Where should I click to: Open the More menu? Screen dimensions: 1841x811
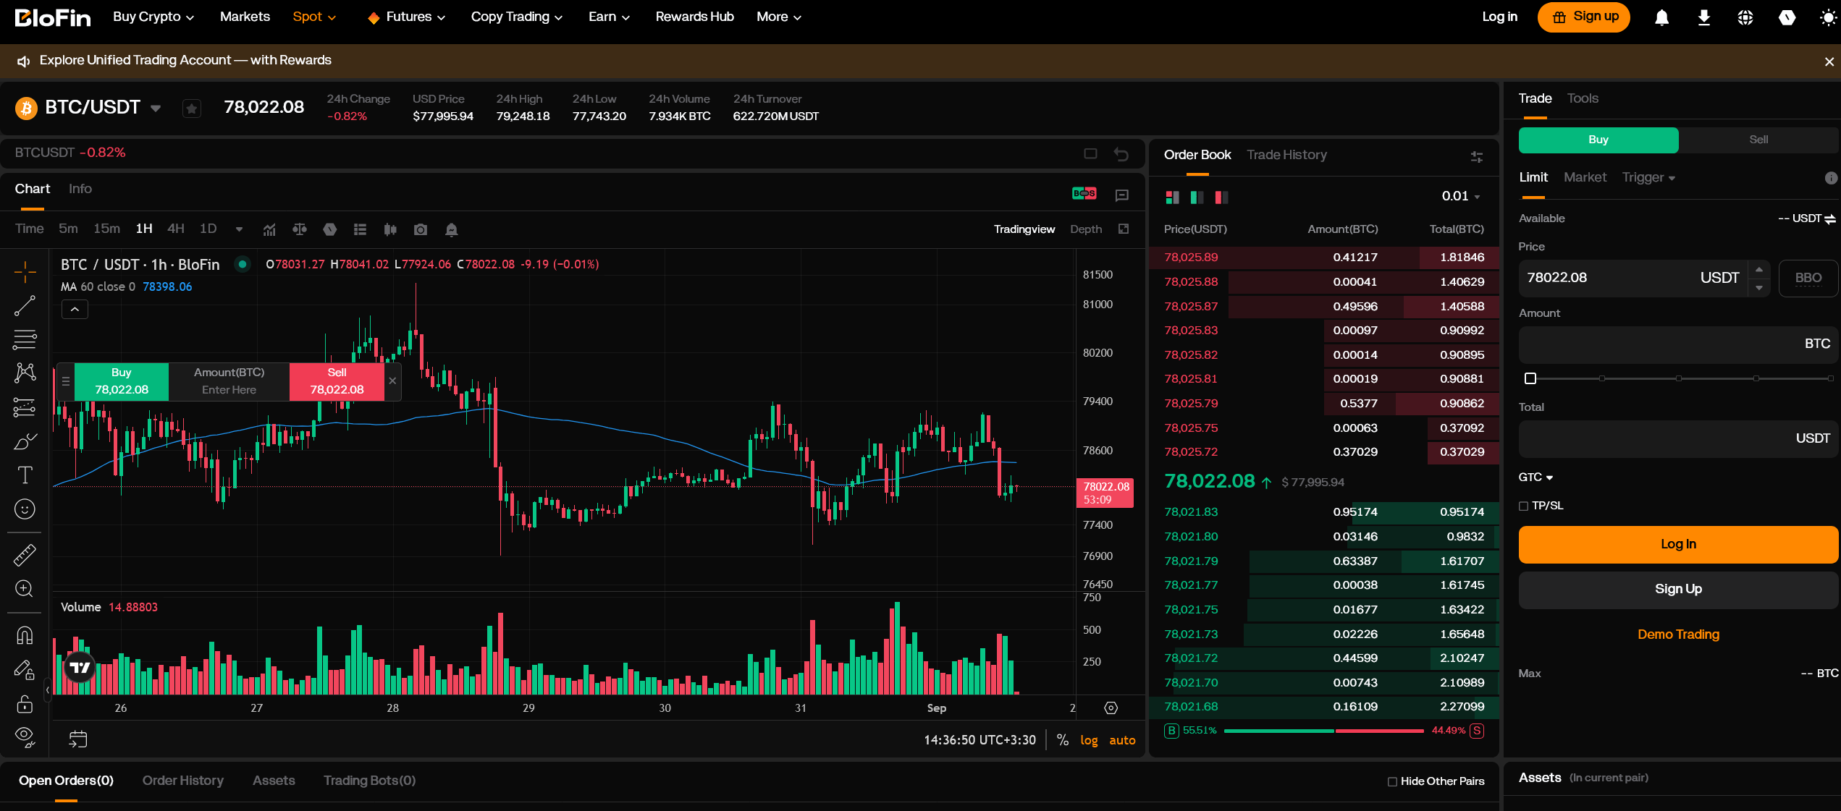click(x=778, y=17)
